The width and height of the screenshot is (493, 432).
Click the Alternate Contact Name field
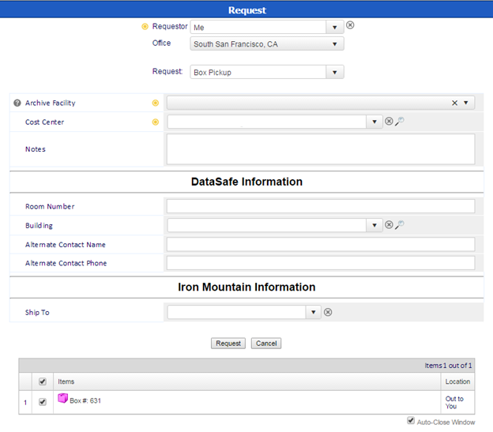point(321,244)
